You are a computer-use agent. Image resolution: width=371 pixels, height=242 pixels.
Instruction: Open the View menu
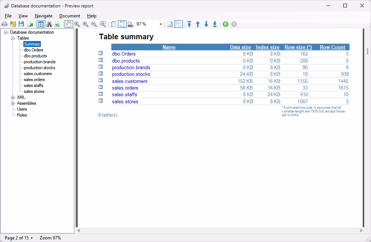tap(23, 16)
